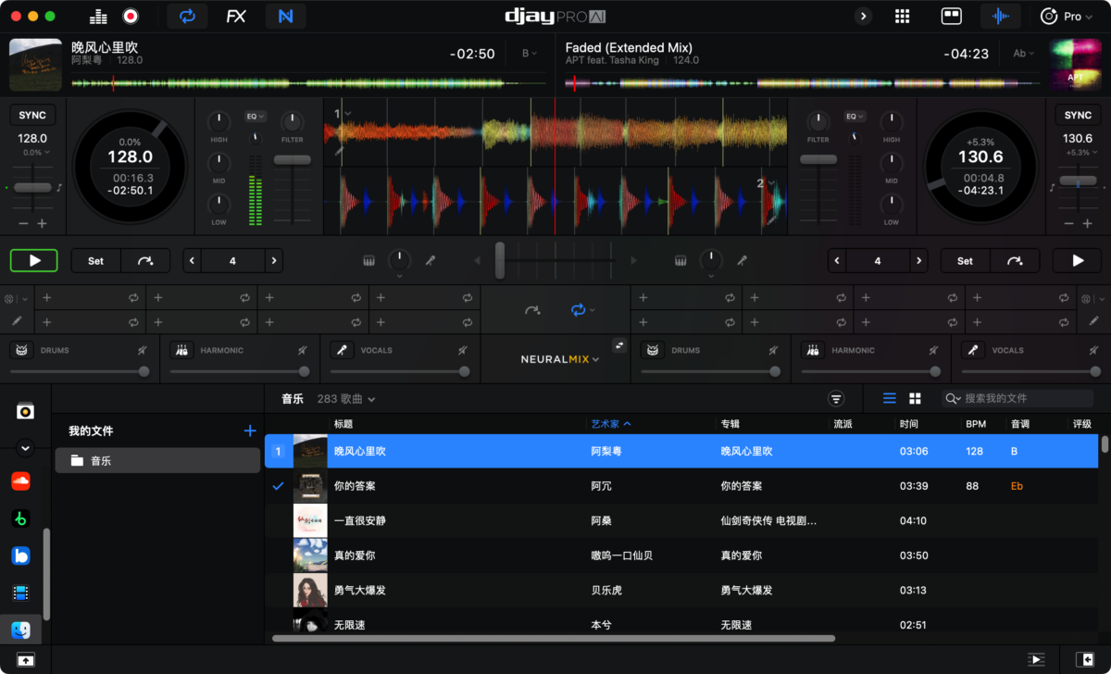Mute right deck DRUMS stem
Viewport: 1111px width, 674px height.
click(774, 351)
